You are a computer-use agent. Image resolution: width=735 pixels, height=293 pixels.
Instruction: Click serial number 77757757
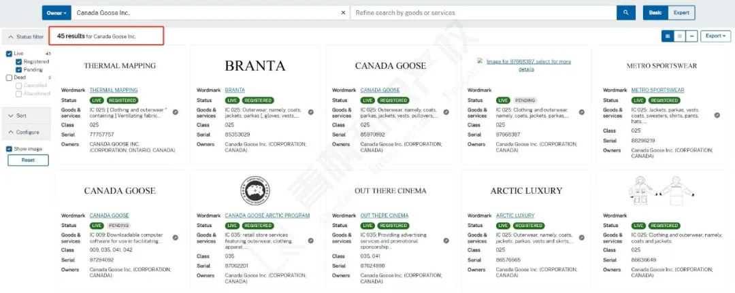click(101, 135)
